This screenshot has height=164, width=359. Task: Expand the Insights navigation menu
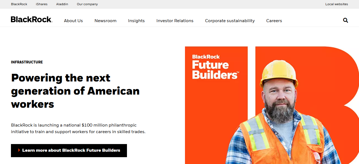(136, 21)
